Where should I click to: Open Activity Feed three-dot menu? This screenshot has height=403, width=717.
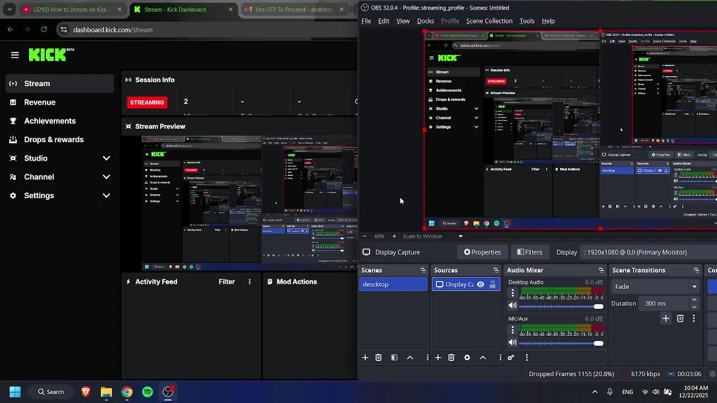[x=250, y=282]
